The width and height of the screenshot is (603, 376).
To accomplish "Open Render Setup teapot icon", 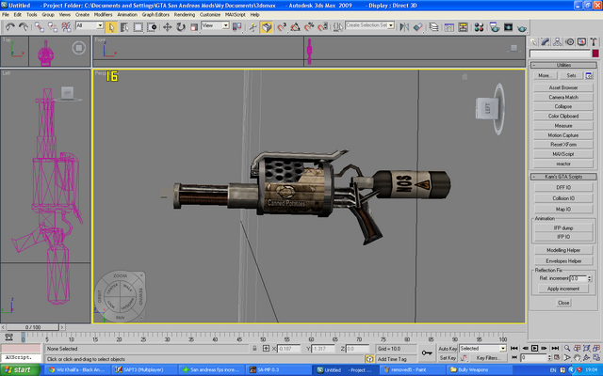I will point(495,27).
